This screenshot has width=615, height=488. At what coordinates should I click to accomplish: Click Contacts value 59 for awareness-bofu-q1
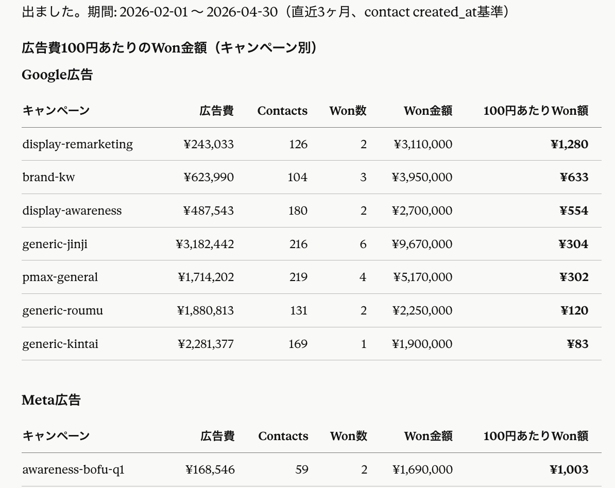click(302, 469)
